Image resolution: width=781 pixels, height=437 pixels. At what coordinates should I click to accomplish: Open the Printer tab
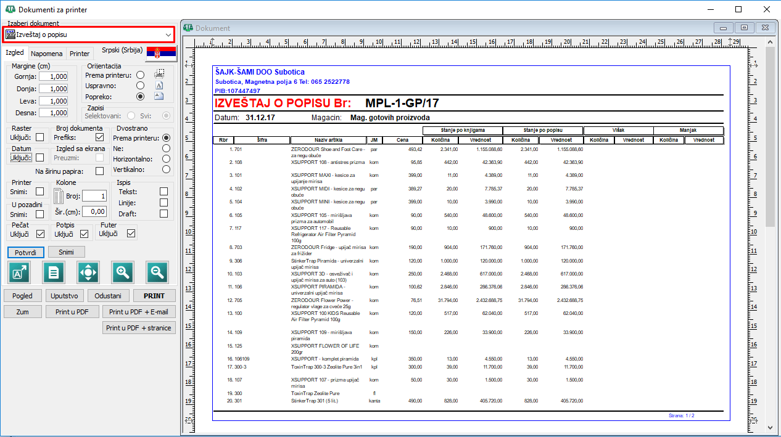[x=80, y=54]
